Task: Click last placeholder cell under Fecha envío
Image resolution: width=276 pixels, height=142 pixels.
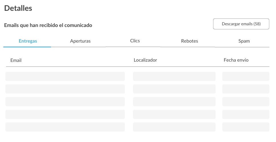Action: [x=246, y=127]
